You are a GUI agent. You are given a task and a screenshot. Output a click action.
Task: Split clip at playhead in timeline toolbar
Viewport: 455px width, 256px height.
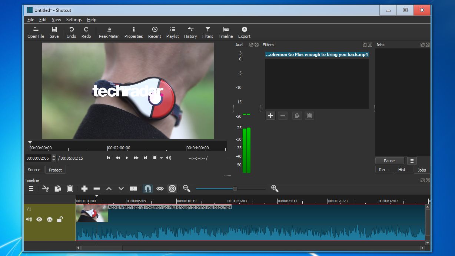pos(133,189)
